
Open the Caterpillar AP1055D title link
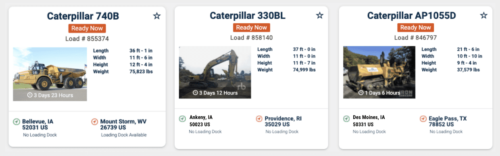[x=412, y=16]
